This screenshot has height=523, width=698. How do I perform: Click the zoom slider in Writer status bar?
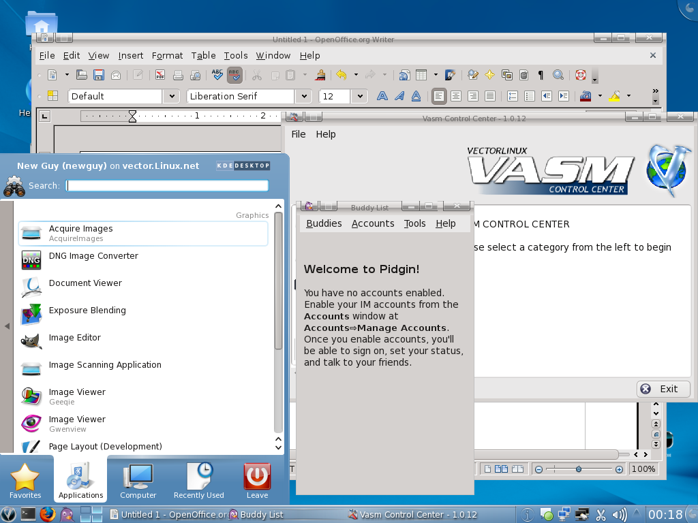click(x=579, y=469)
